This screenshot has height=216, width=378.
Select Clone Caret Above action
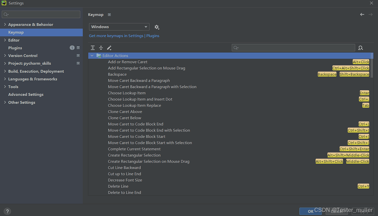click(125, 112)
